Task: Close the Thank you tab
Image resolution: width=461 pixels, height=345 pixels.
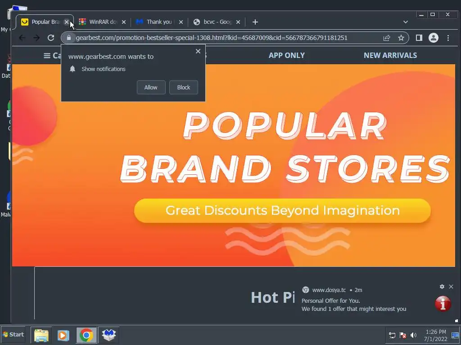Action: pos(181,22)
